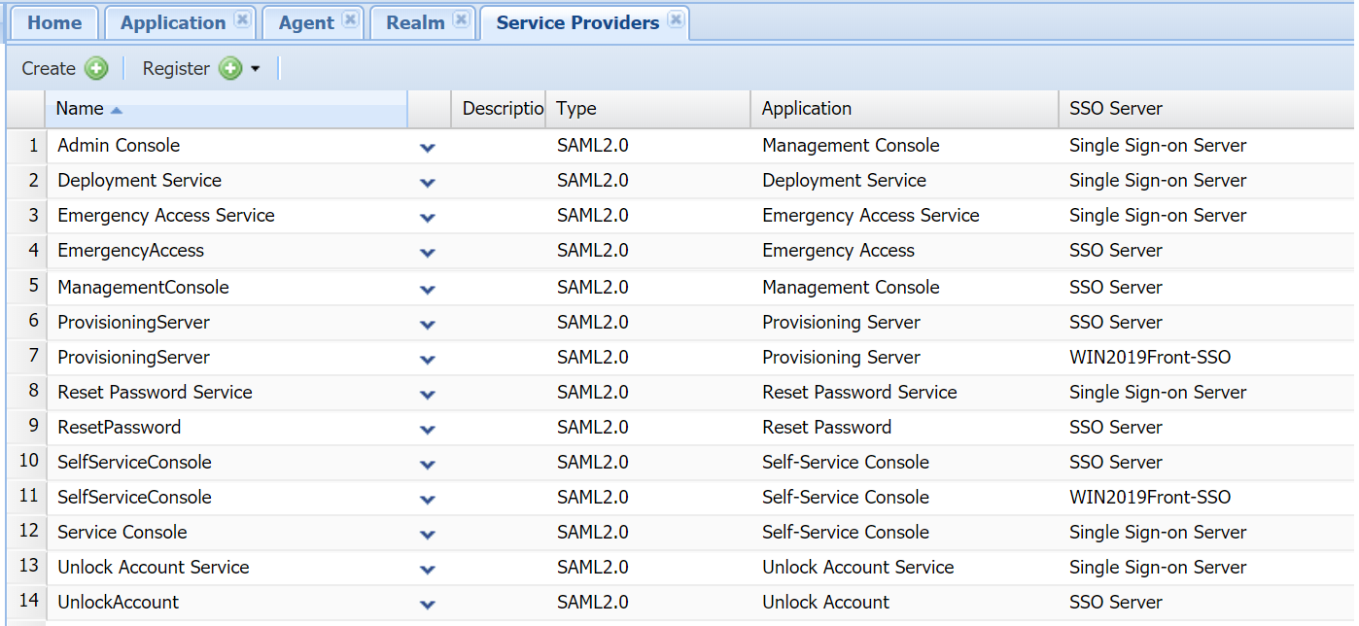Image resolution: width=1359 pixels, height=626 pixels.
Task: Close the Service Providers tab
Action: coord(676,19)
